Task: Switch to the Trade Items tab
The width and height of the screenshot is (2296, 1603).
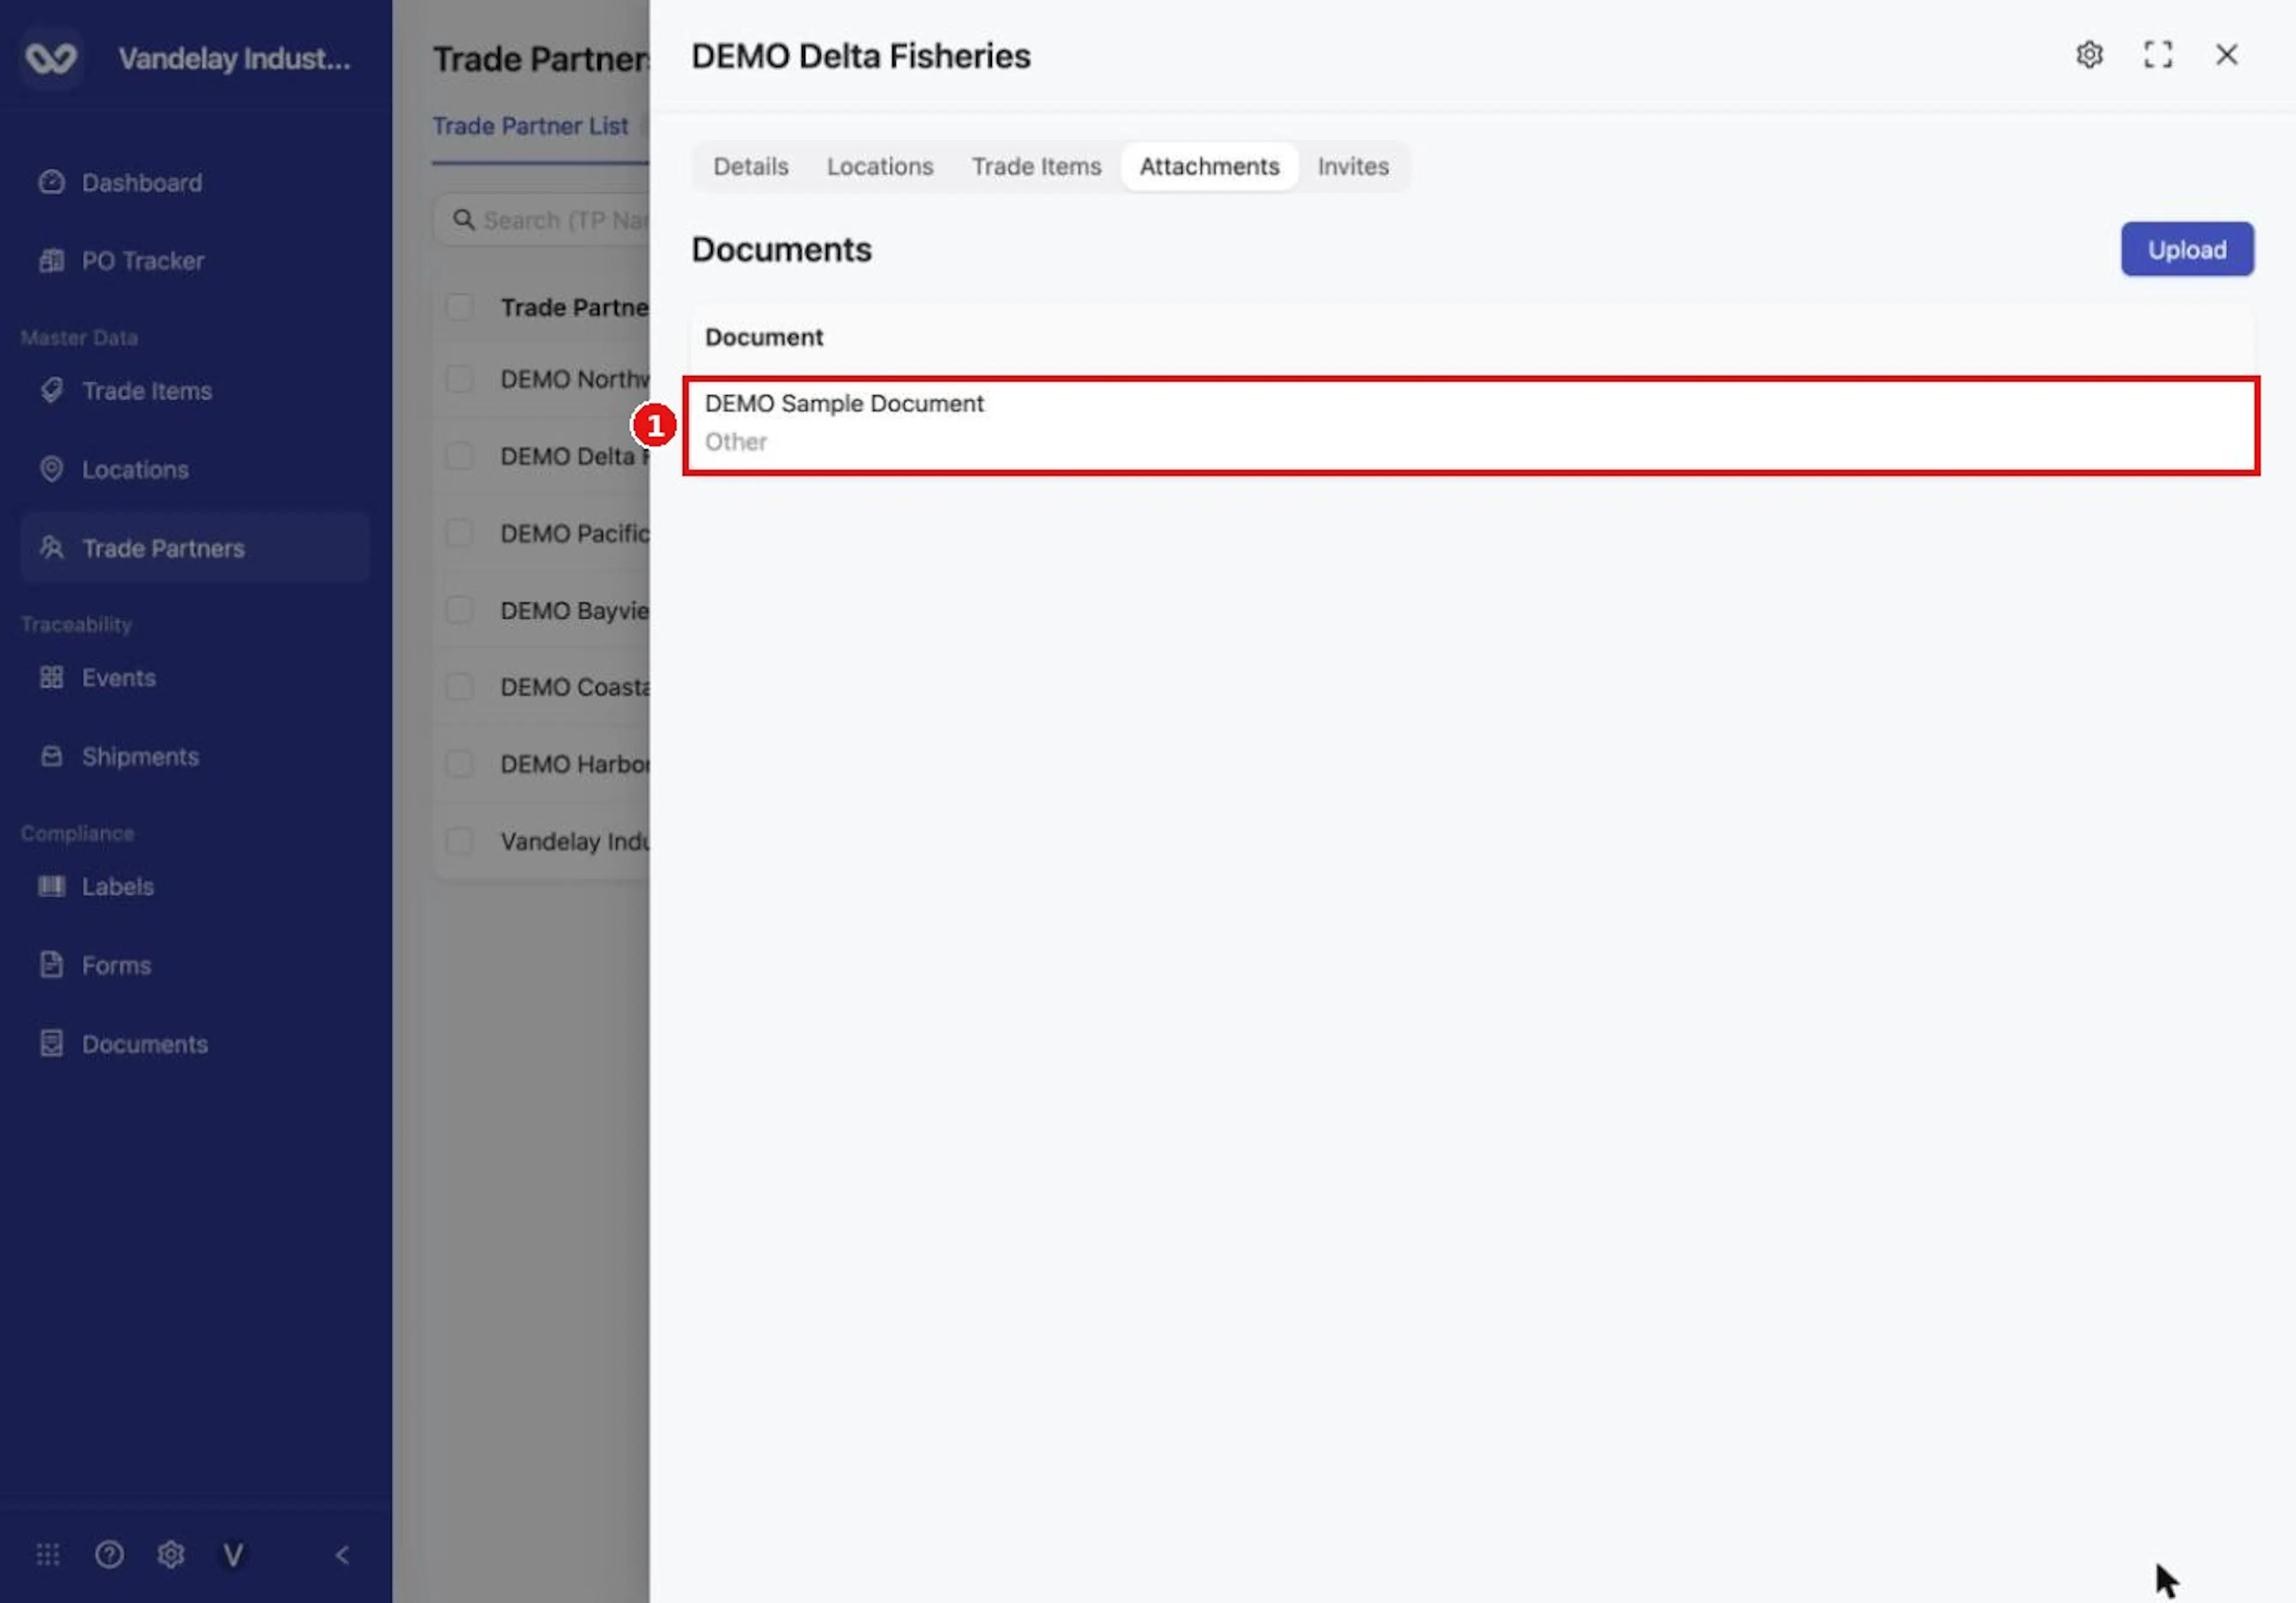Action: [1036, 166]
